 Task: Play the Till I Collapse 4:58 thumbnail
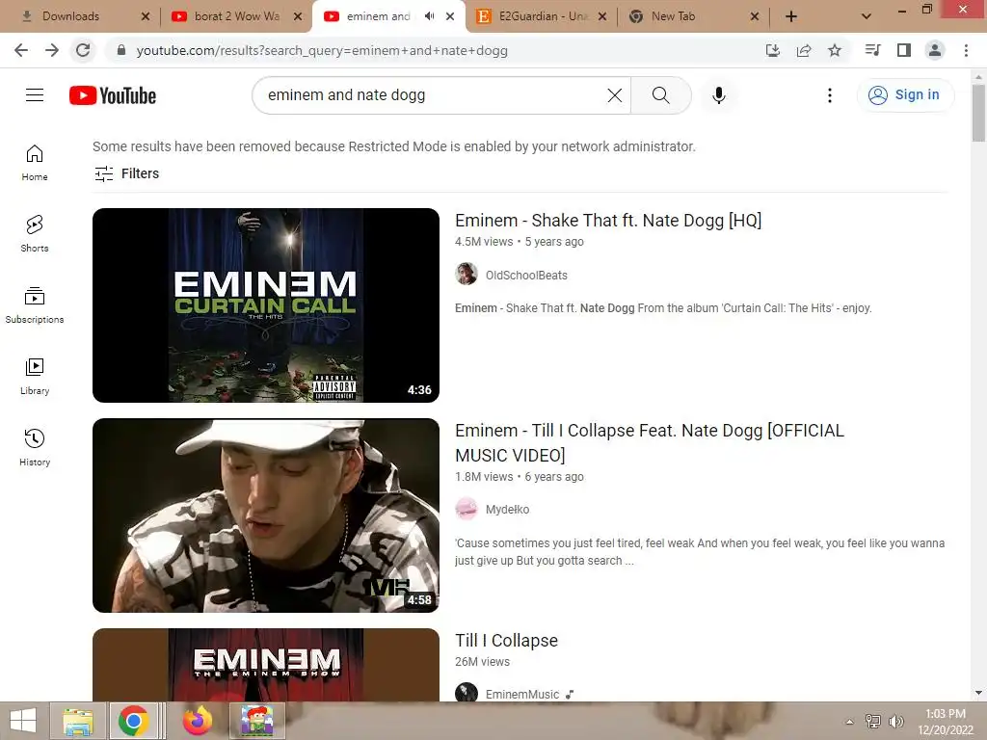(266, 515)
